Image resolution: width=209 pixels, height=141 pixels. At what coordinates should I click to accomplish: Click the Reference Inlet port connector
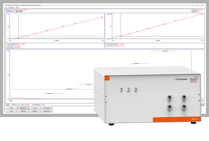(x=169, y=107)
